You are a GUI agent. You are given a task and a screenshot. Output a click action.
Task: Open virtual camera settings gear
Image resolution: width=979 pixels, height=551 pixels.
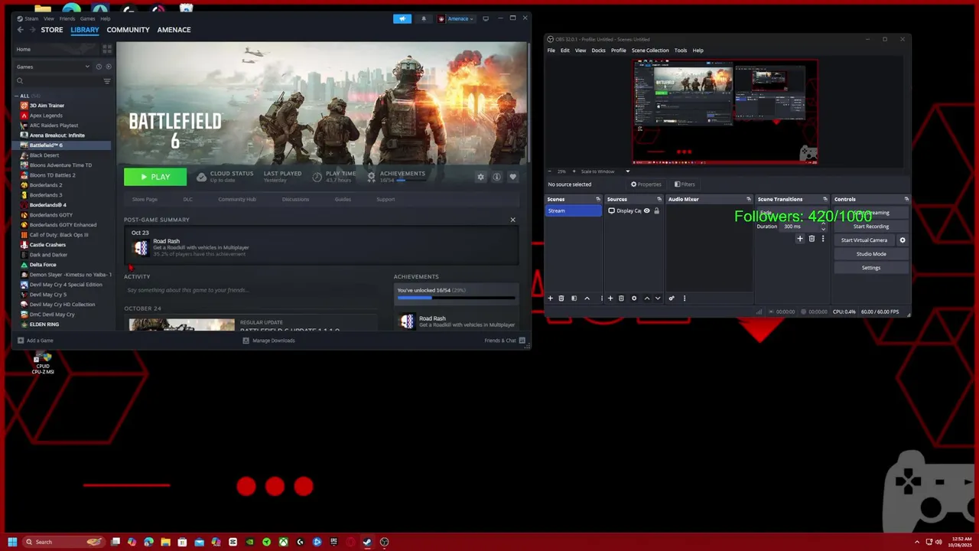click(x=903, y=240)
